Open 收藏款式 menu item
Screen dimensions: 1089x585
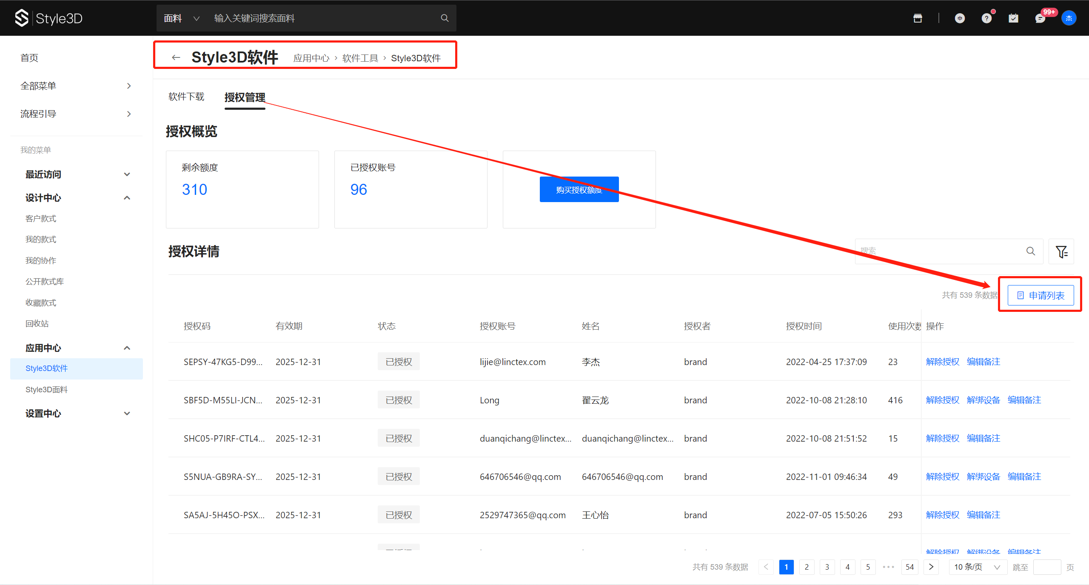[41, 303]
